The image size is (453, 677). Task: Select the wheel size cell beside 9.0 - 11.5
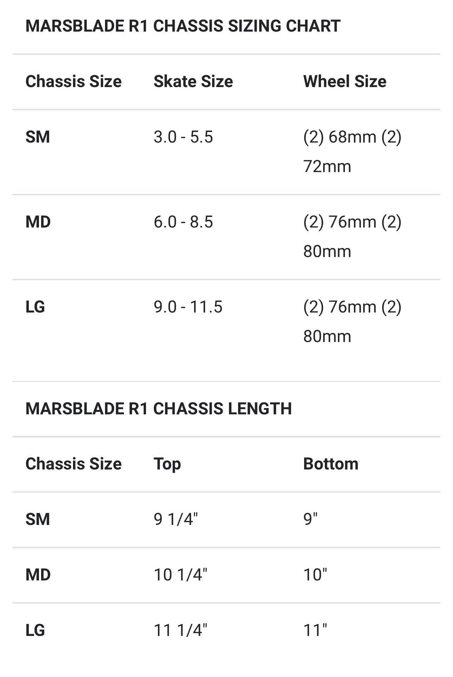point(352,321)
